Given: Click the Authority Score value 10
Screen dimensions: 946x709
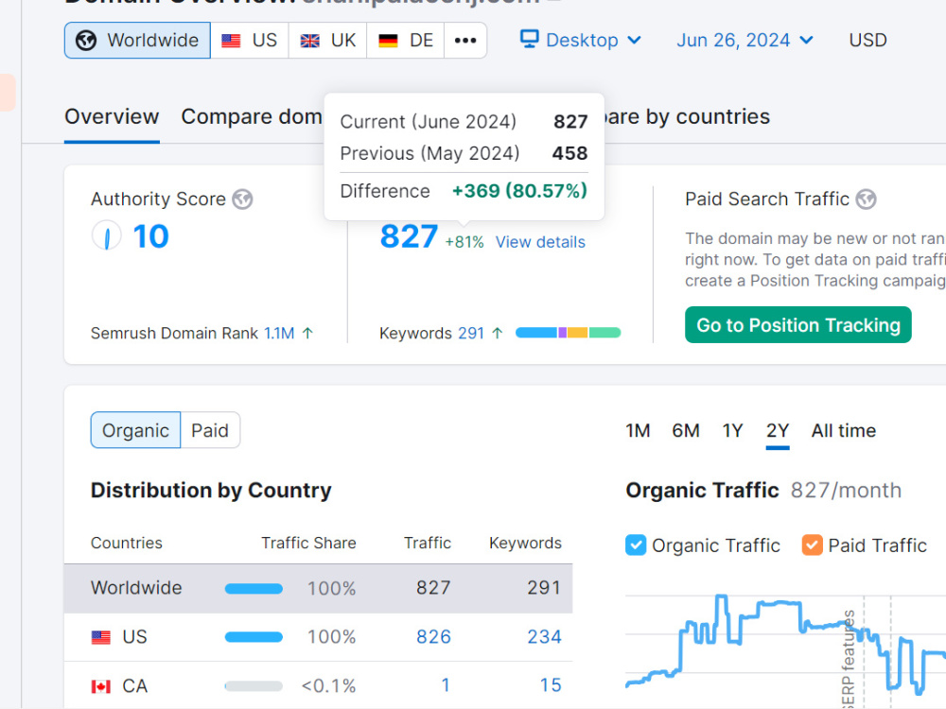Looking at the screenshot, I should [x=150, y=235].
